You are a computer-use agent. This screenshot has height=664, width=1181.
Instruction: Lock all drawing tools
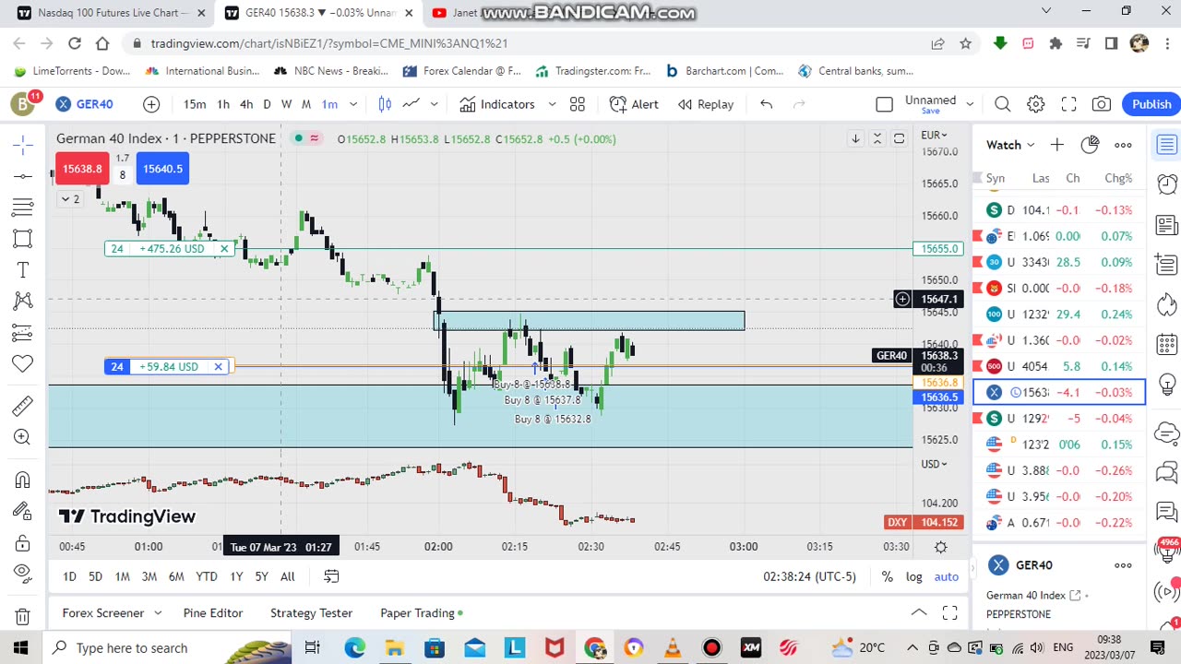(23, 542)
